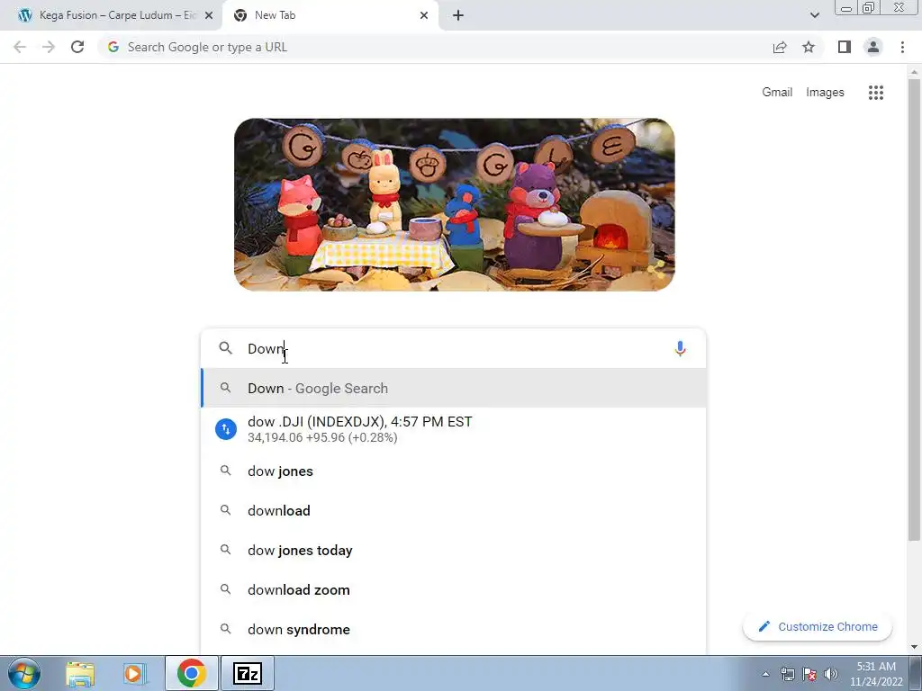Screen dimensions: 922x691
Task: Close the Kega Fusion tab
Action: (209, 15)
